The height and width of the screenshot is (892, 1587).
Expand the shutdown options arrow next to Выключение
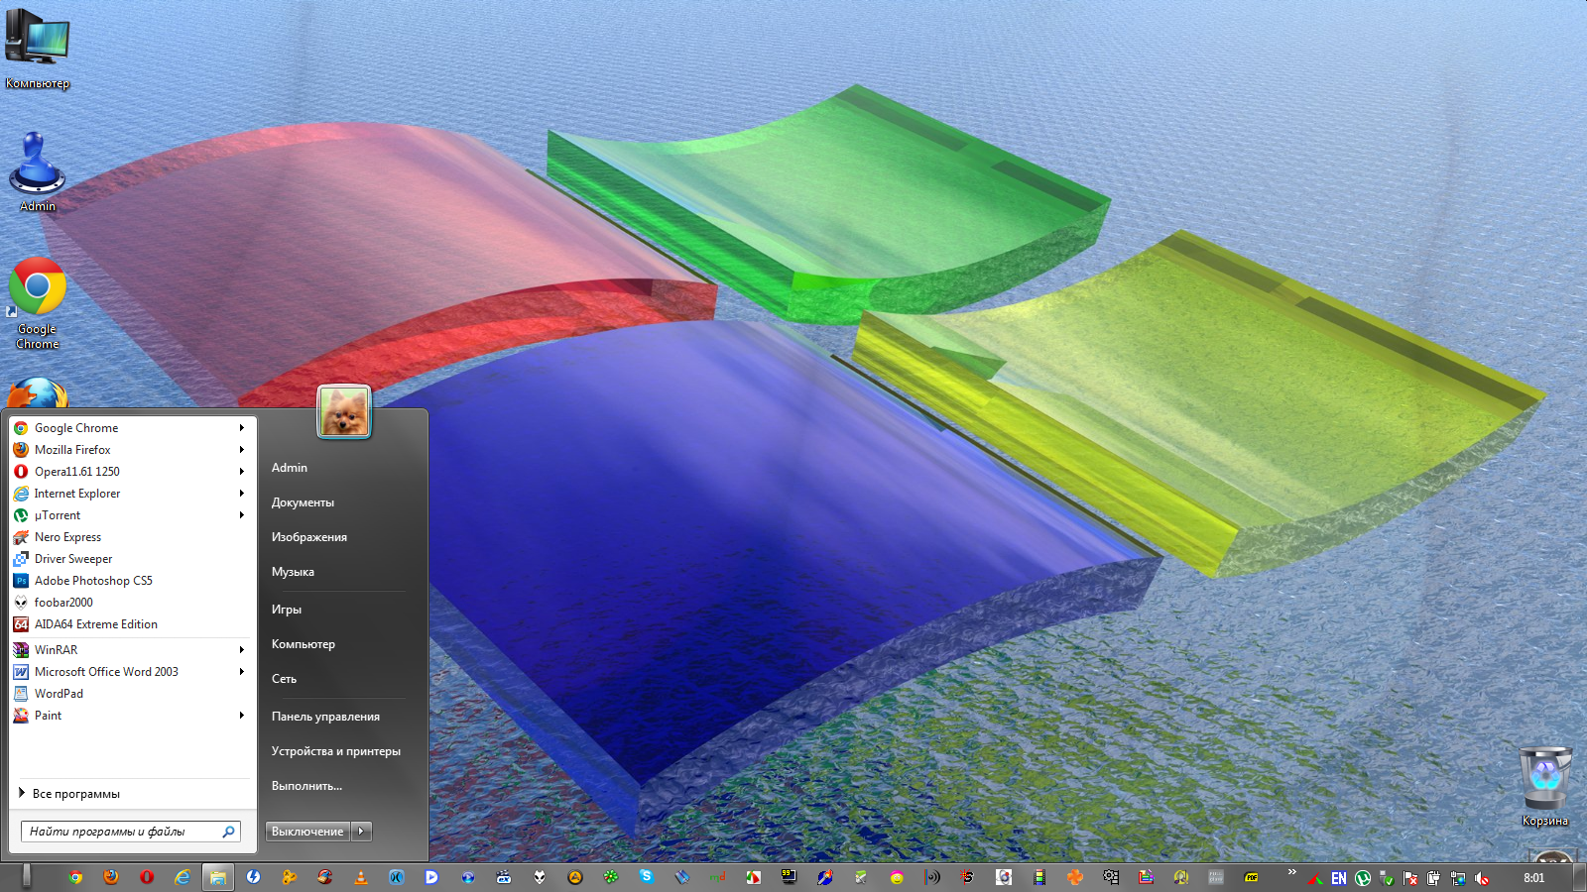[362, 832]
